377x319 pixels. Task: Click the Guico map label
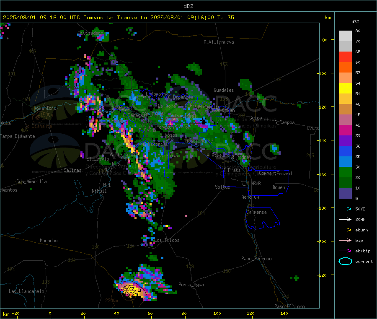pyautogui.click(x=256, y=118)
